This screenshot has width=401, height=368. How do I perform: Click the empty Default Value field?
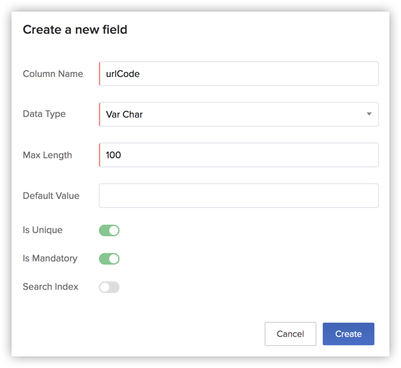[238, 196]
